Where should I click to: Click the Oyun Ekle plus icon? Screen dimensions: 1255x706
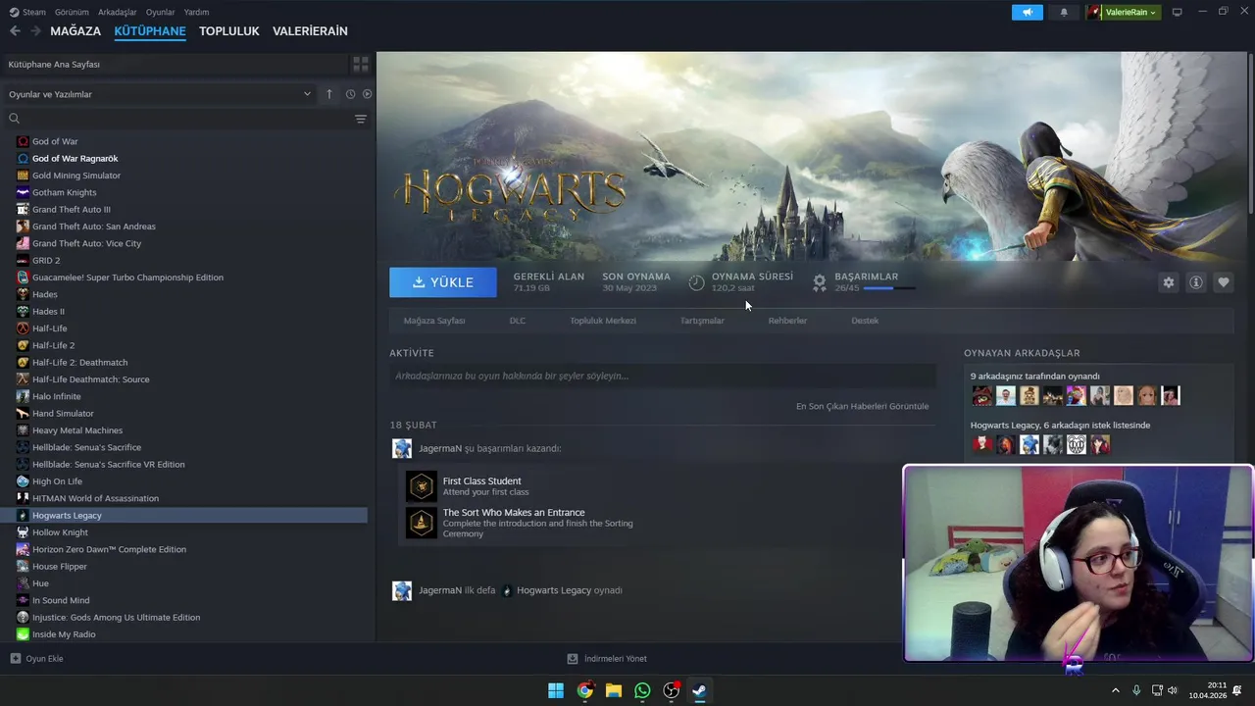click(x=15, y=659)
